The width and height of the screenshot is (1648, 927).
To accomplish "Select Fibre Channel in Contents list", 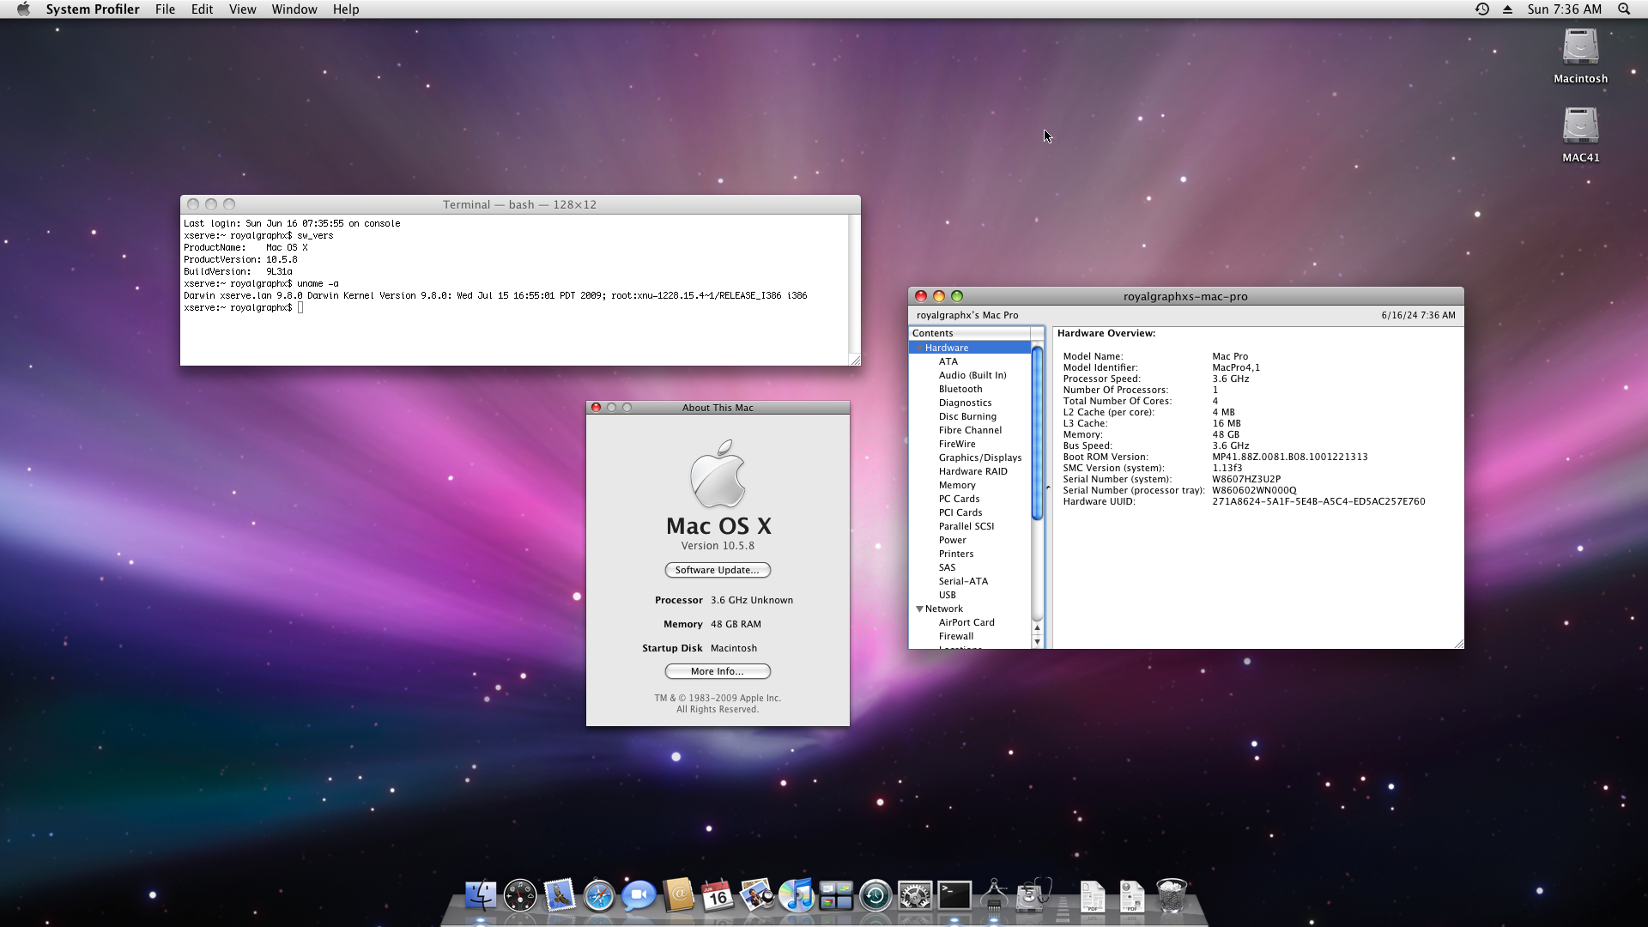I will 970,430.
